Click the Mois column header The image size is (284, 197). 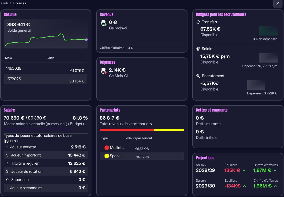(8, 58)
